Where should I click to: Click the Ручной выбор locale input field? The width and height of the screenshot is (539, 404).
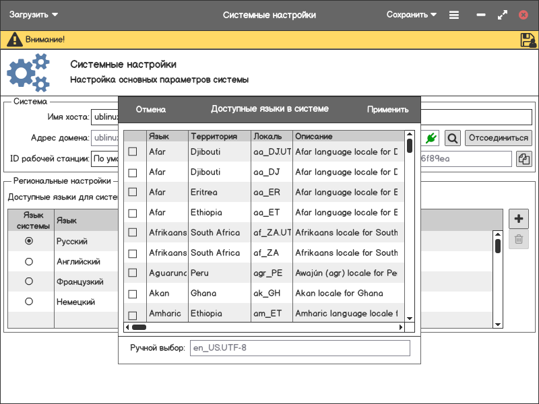point(299,348)
